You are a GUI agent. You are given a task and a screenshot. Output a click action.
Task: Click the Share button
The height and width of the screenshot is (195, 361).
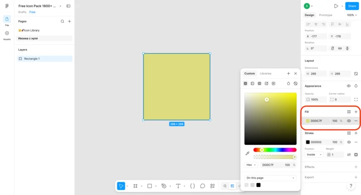click(x=352, y=6)
